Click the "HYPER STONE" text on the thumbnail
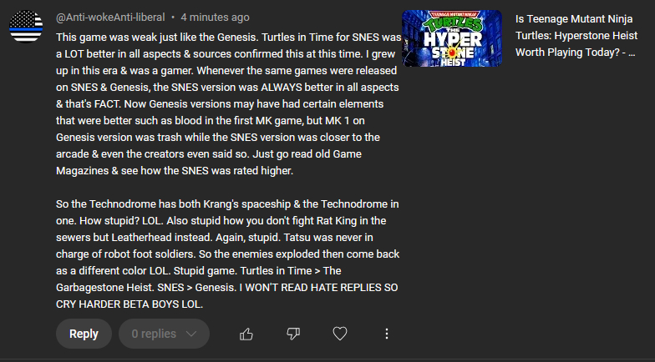Screen dimensions: 655x362 point(452,42)
